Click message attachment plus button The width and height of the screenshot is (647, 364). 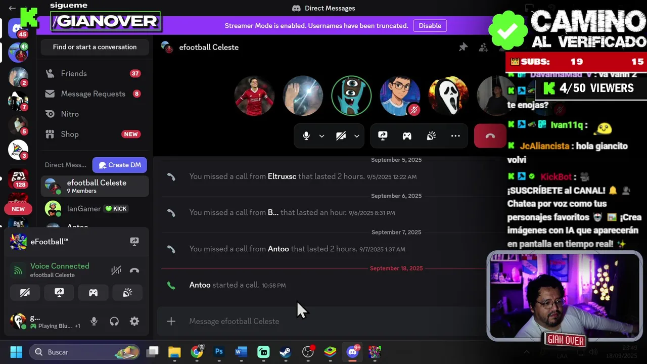pyautogui.click(x=171, y=321)
